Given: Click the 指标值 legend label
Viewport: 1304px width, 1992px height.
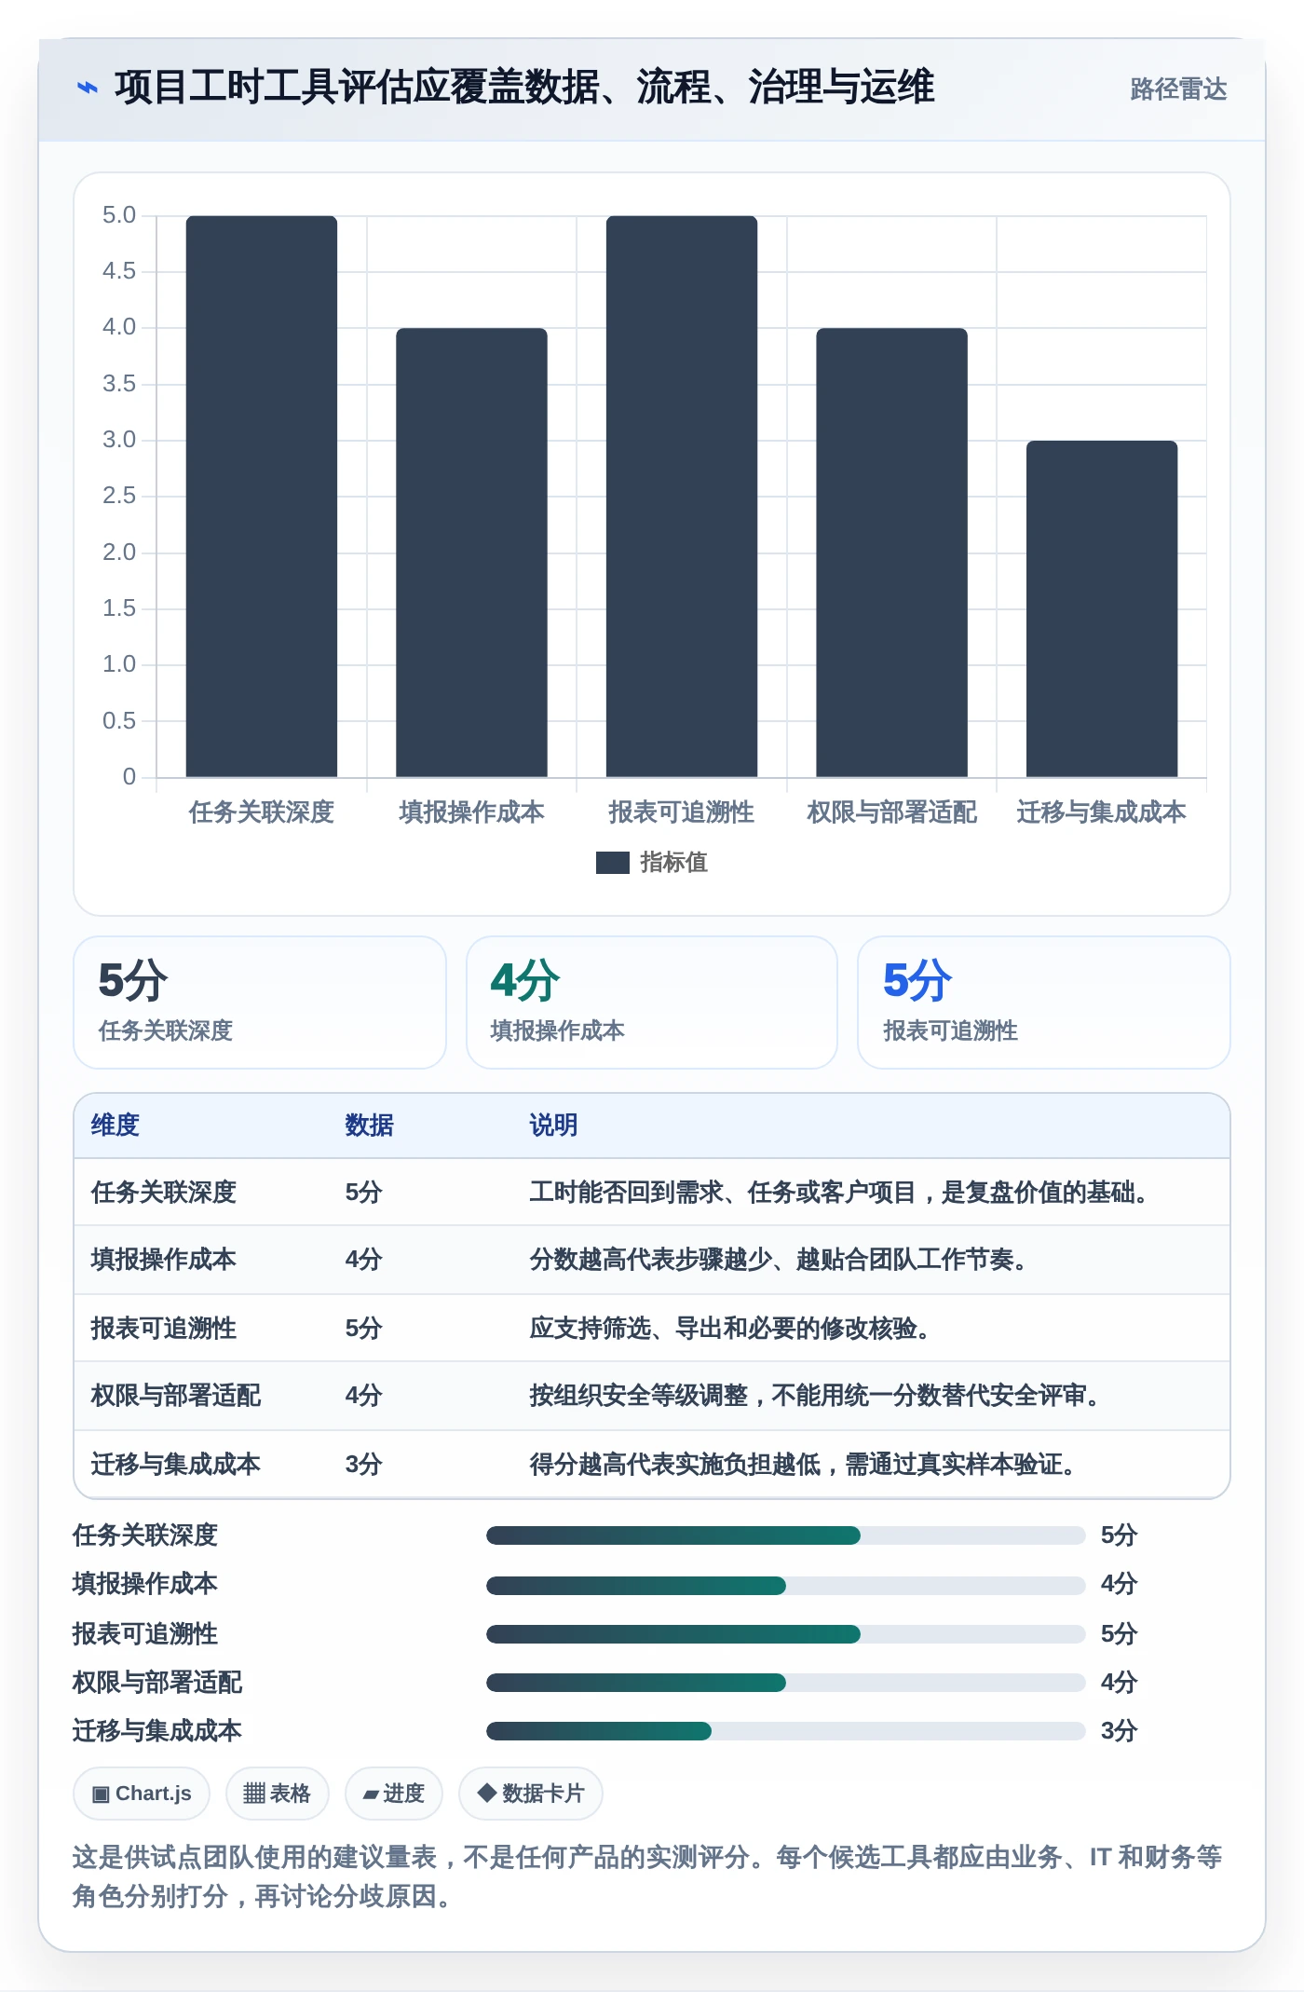Looking at the screenshot, I should point(673,863).
